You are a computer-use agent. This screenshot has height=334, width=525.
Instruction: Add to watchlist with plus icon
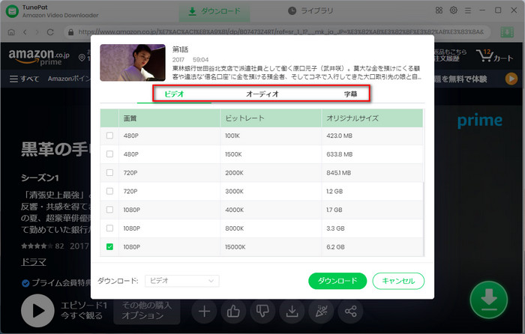204,312
